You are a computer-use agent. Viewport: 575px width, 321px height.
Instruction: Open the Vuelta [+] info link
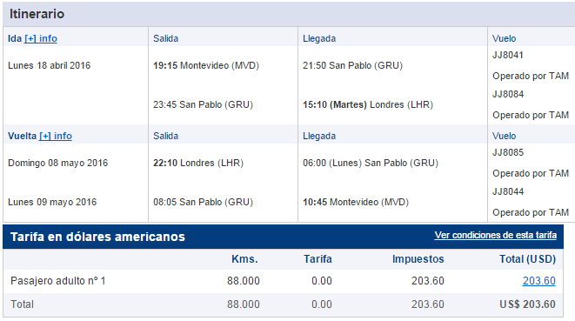coord(56,136)
